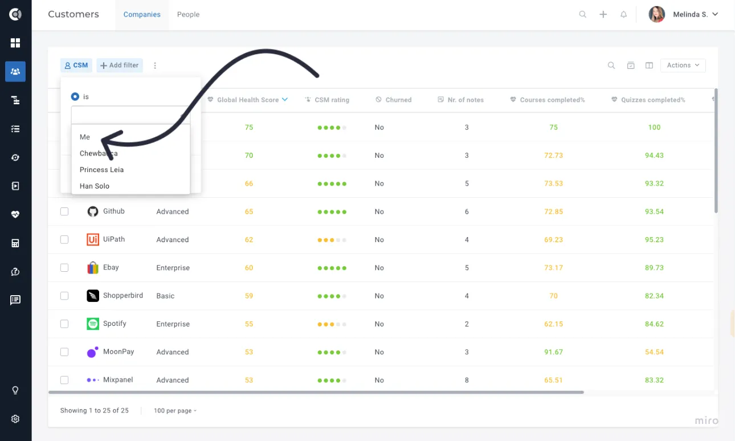Open the dashboard grid icon in sidebar

[x=15, y=43]
